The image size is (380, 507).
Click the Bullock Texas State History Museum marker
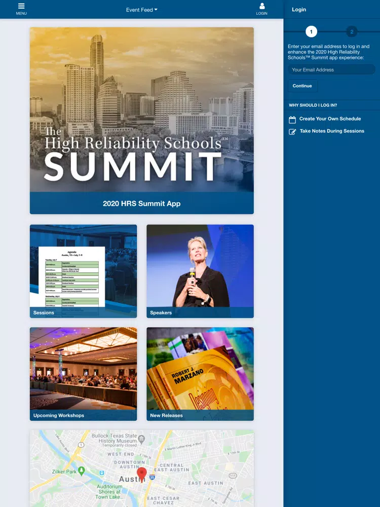(x=141, y=439)
